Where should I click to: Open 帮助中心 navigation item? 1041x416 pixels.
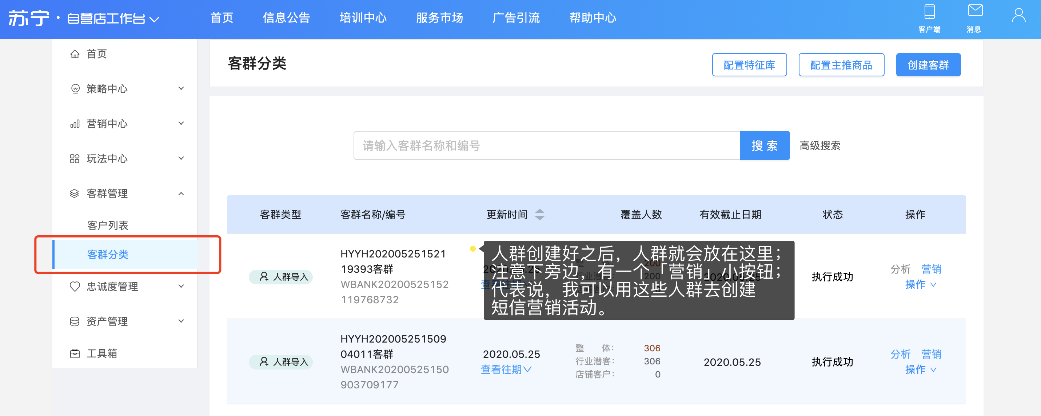pos(593,18)
